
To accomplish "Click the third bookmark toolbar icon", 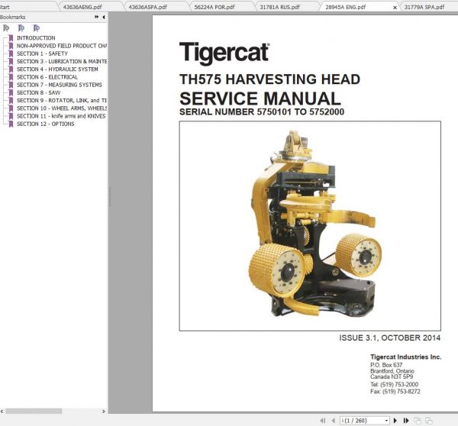I will 37,28.
